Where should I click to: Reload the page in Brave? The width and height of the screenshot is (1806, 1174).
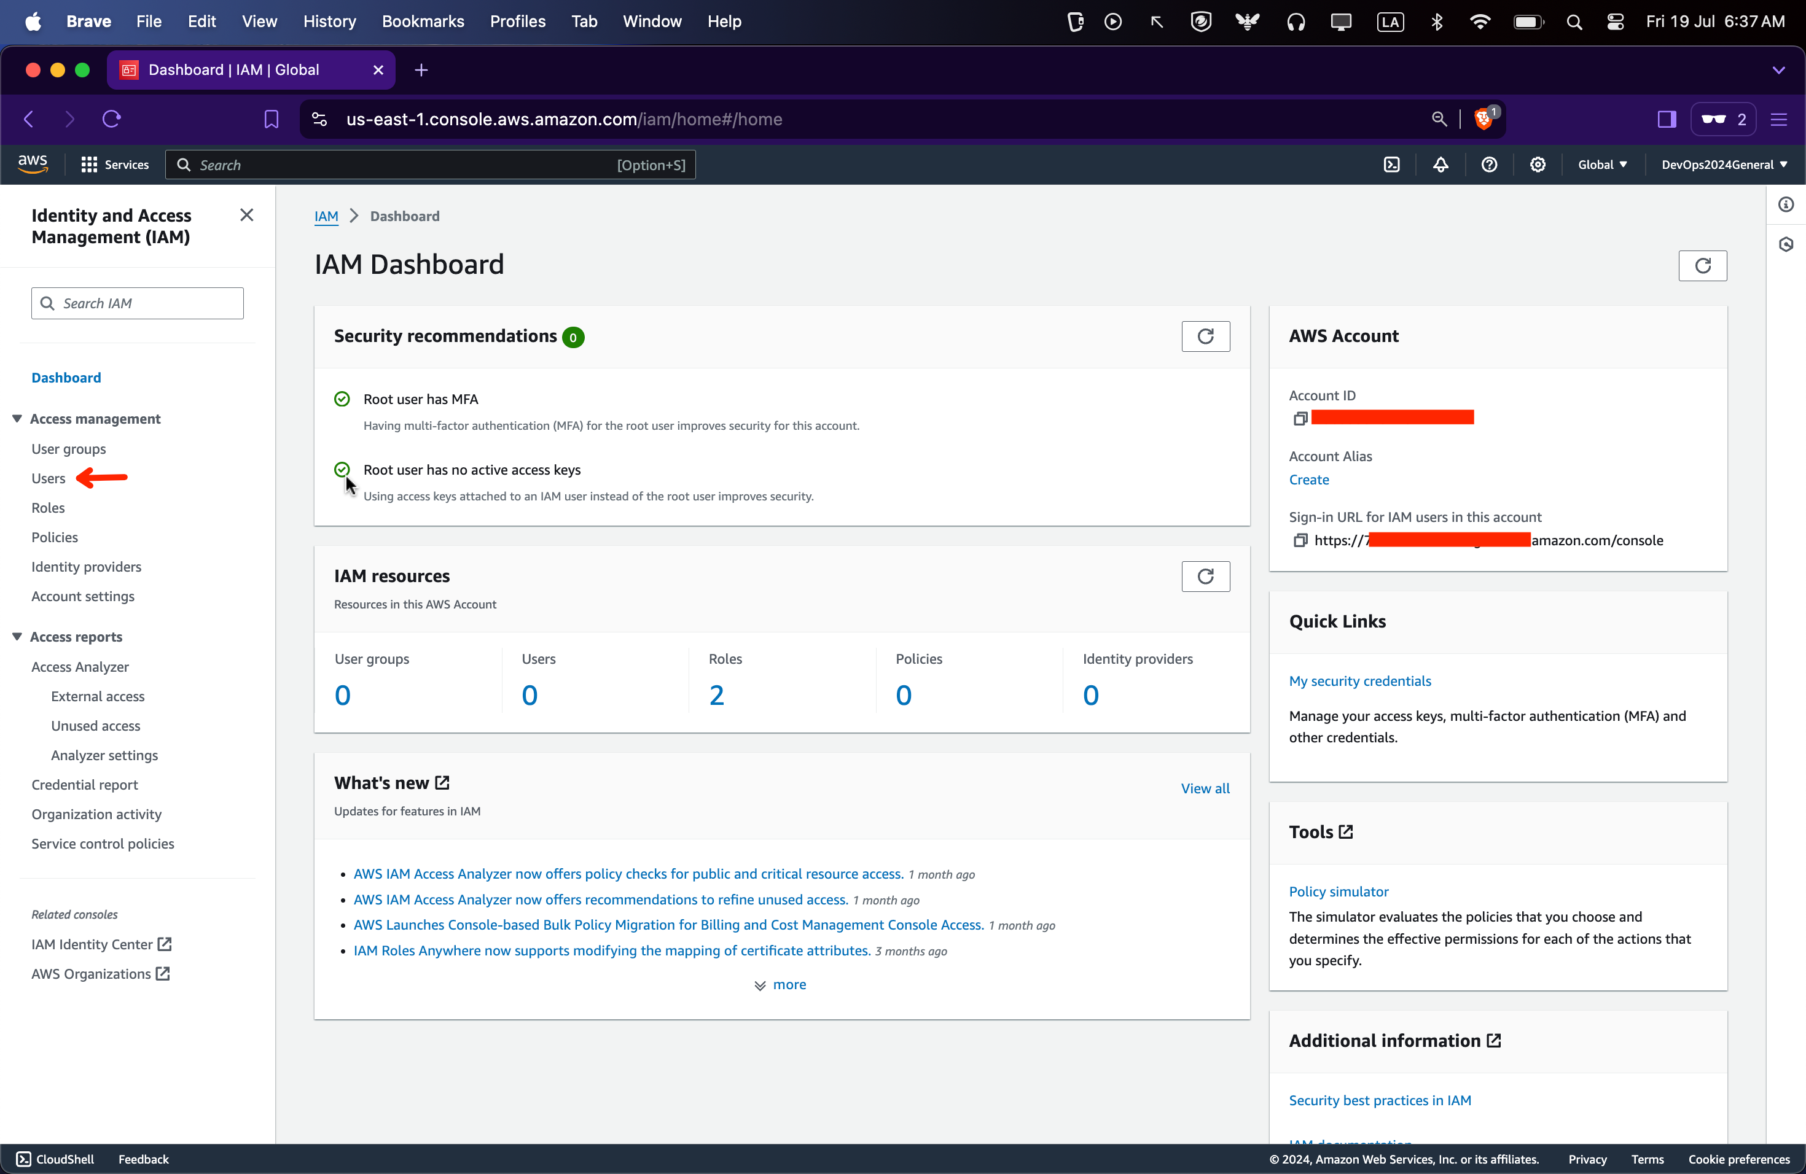click(112, 119)
